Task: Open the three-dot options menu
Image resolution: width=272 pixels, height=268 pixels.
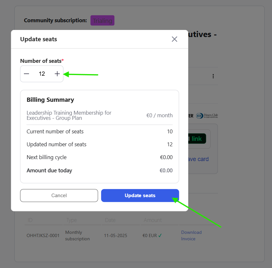Action: 213,76
